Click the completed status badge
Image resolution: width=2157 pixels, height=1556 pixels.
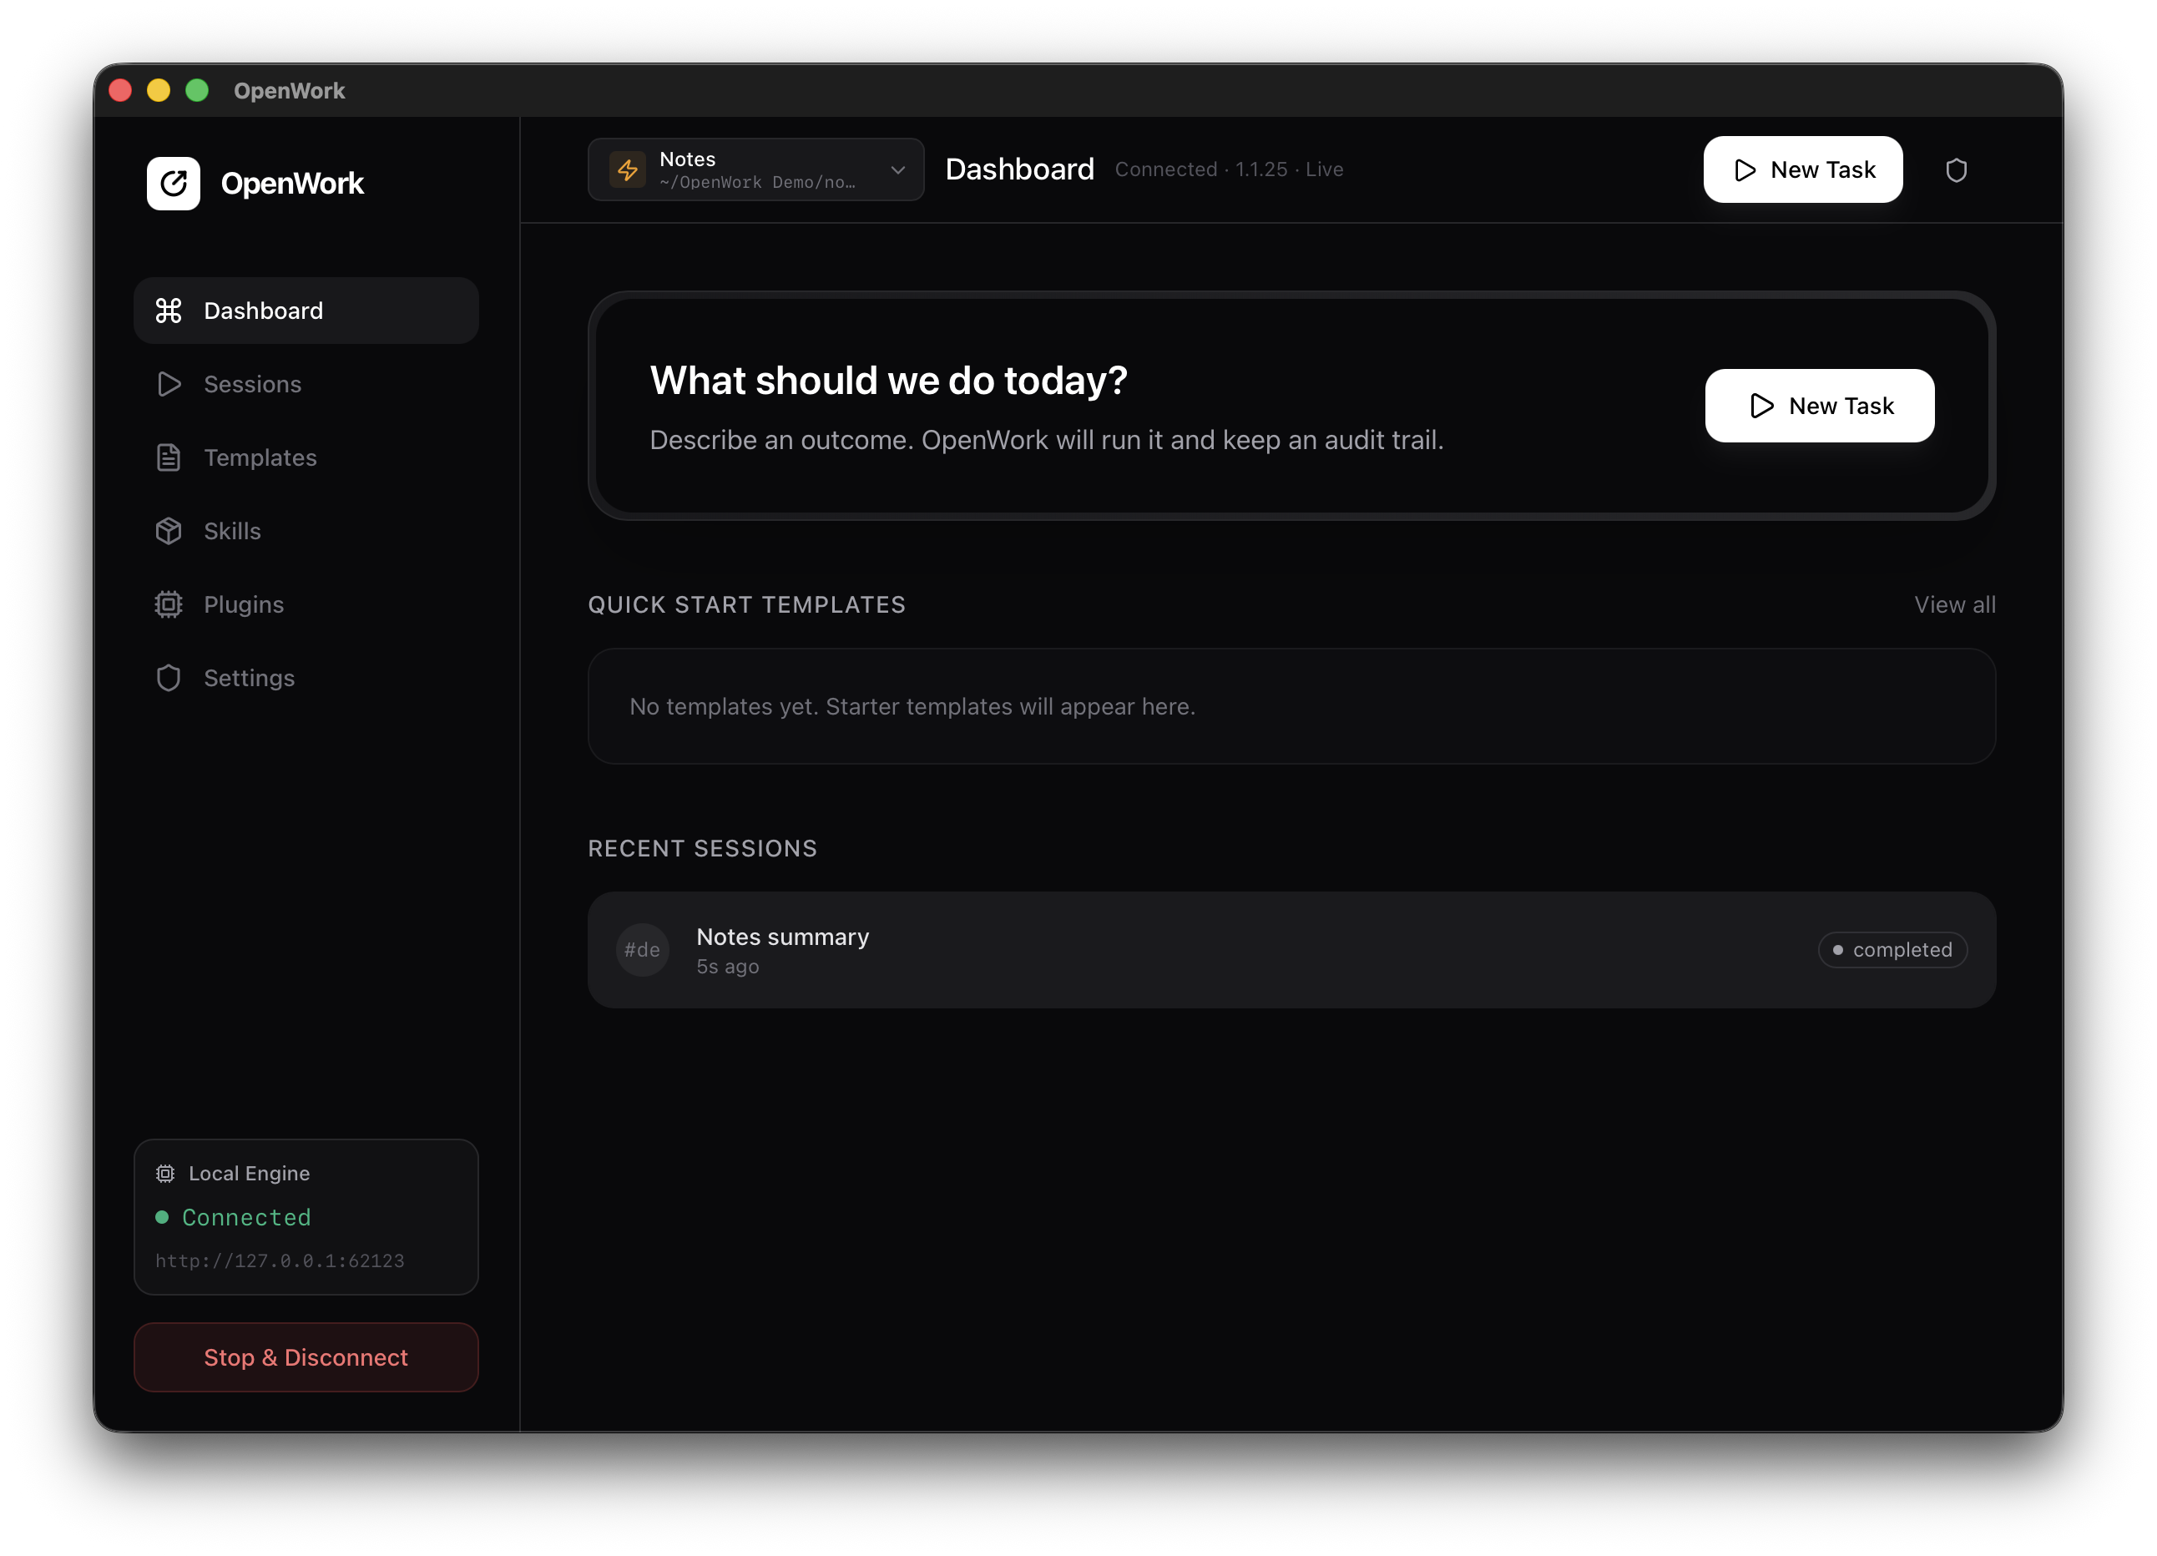coord(1892,949)
